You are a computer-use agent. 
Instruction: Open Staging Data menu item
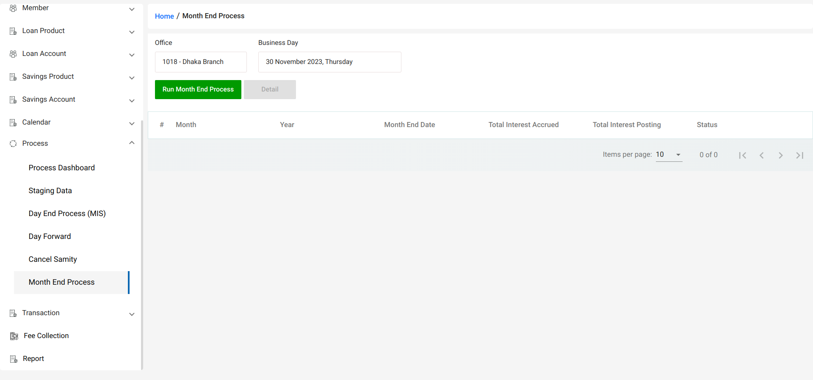click(50, 191)
